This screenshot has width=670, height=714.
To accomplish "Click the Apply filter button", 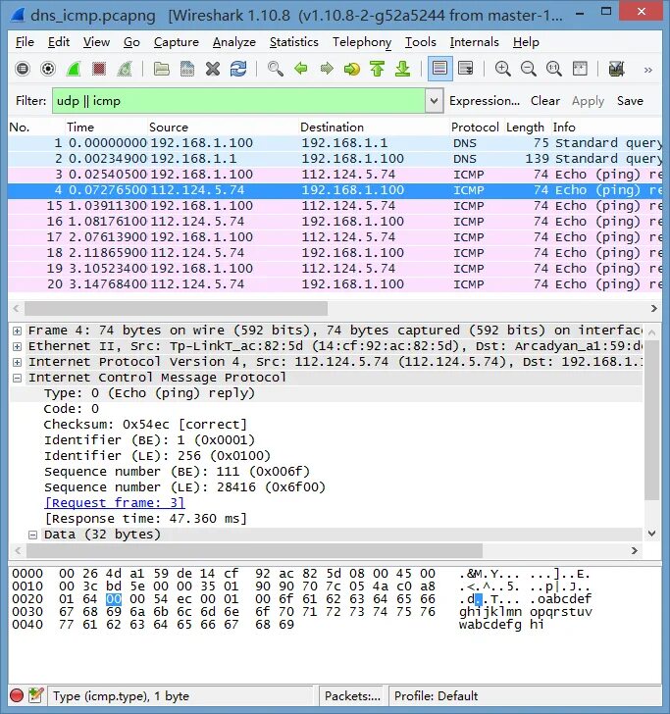I will tap(588, 101).
